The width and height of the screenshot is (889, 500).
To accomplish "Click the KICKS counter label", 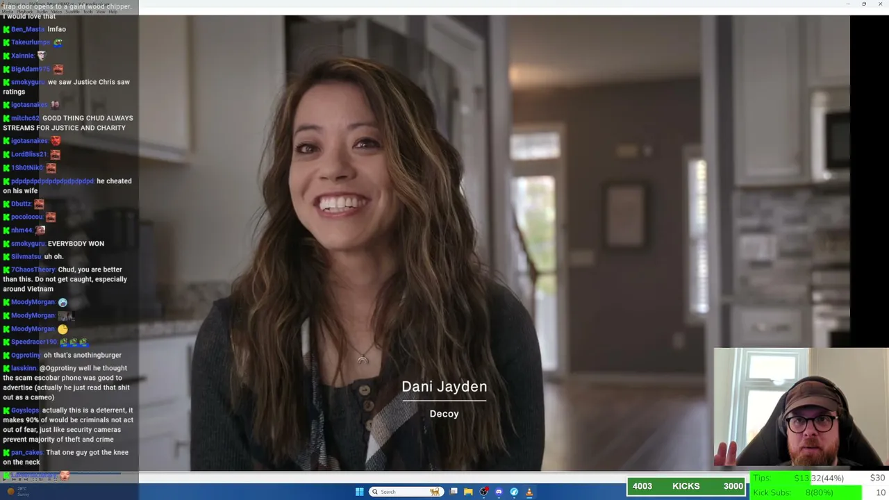I will pyautogui.click(x=686, y=486).
